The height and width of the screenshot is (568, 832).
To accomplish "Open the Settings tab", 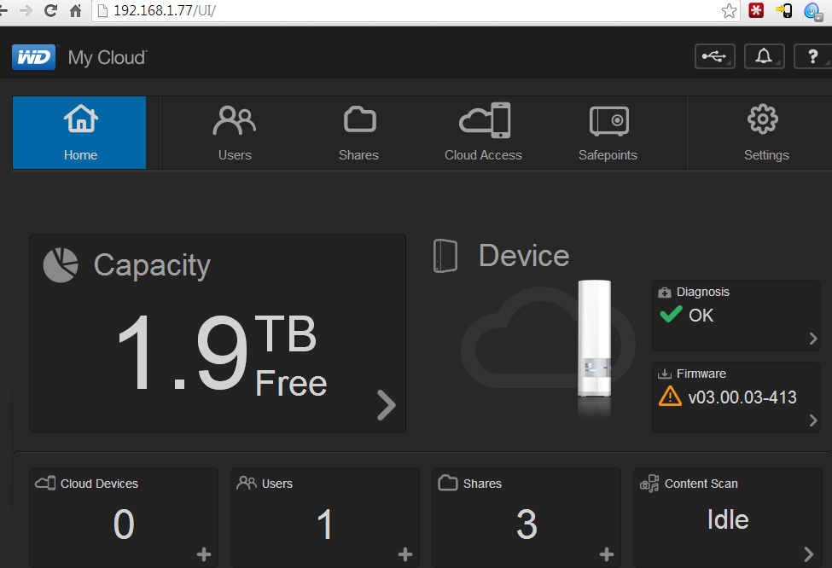I will tap(765, 132).
